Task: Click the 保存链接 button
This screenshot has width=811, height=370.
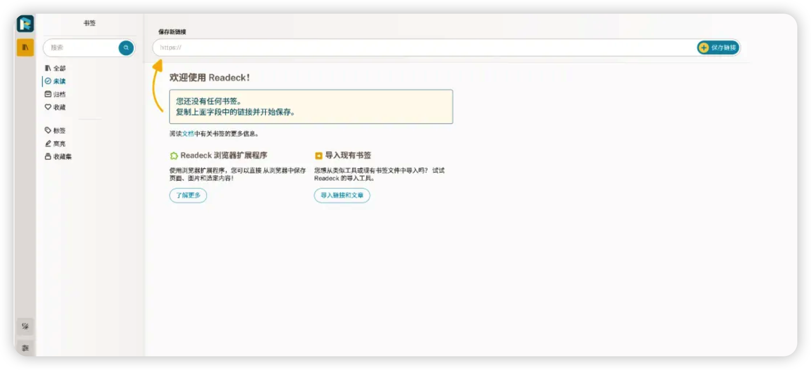Action: point(718,47)
